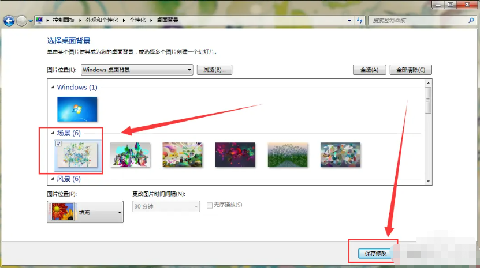
Task: Select the dark red hearts 场景 wallpaper
Action: point(235,154)
